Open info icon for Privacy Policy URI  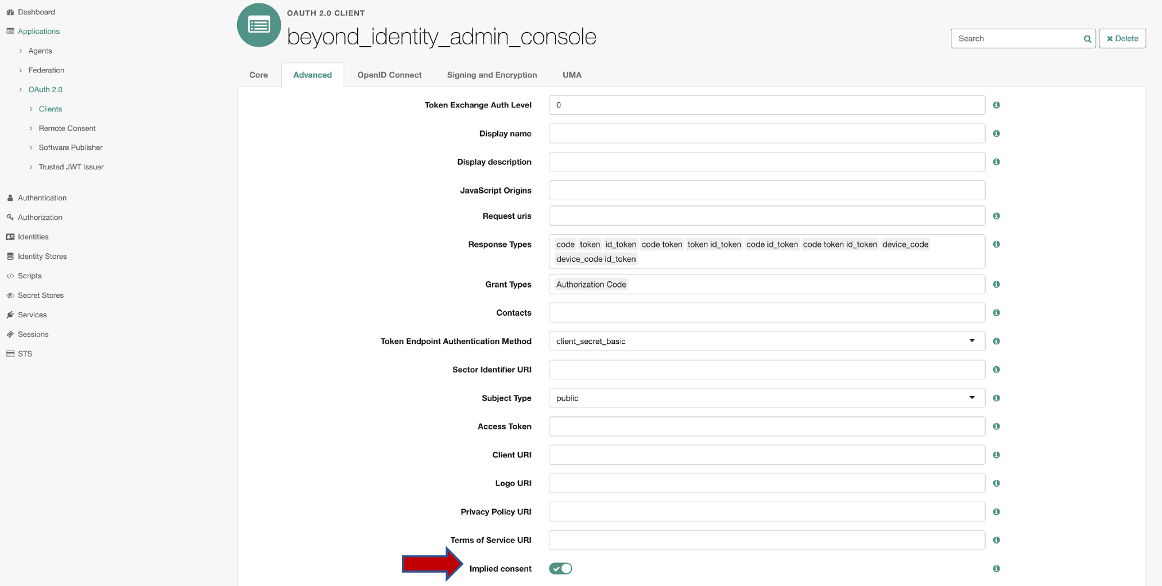coord(996,512)
